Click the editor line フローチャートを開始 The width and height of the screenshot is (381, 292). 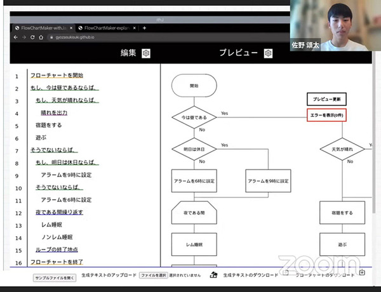(56, 76)
